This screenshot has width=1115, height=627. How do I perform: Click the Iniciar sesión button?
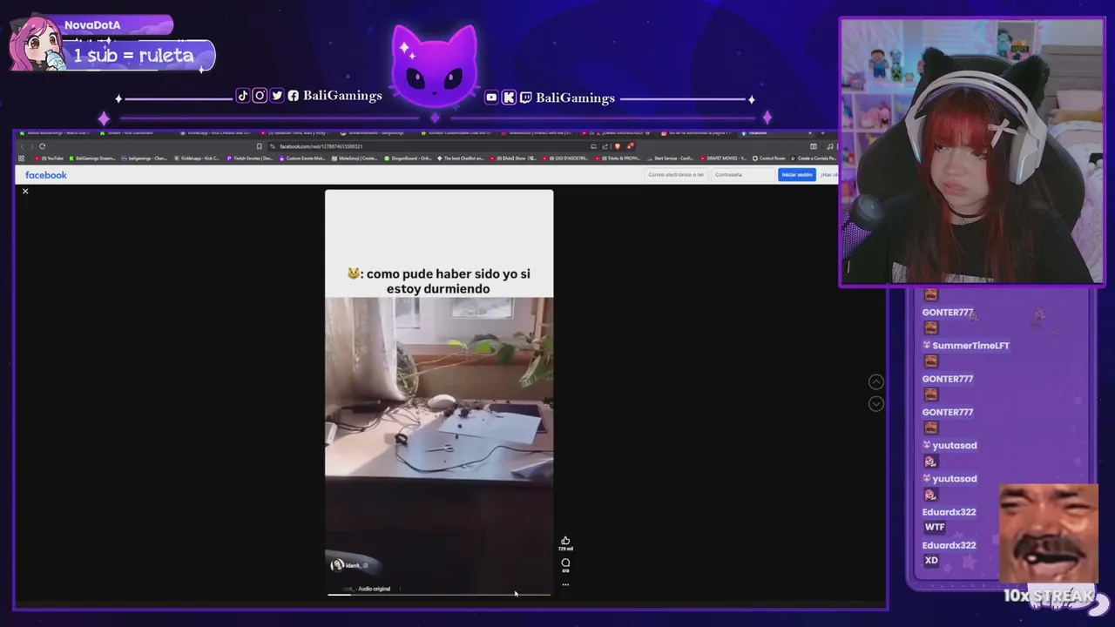[x=797, y=175]
